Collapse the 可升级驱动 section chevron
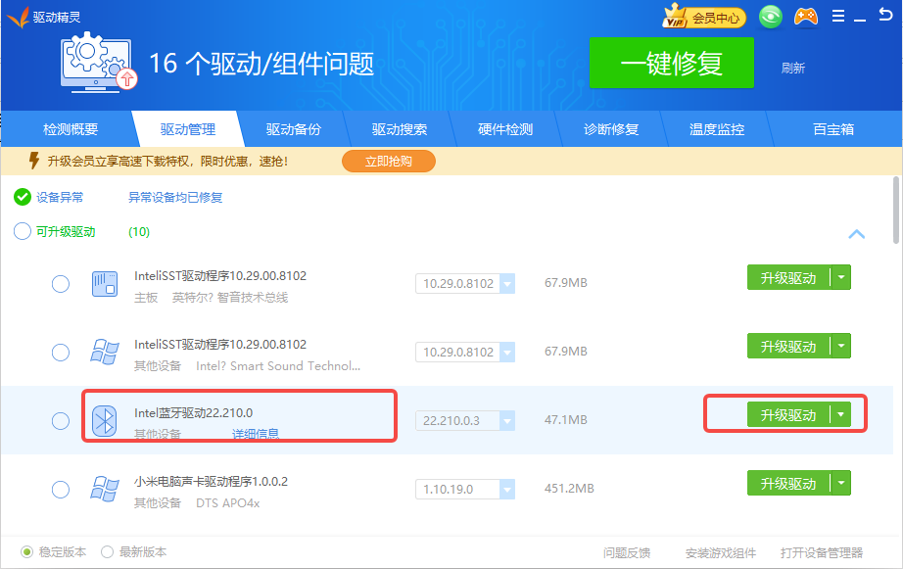The width and height of the screenshot is (903, 569). [856, 234]
